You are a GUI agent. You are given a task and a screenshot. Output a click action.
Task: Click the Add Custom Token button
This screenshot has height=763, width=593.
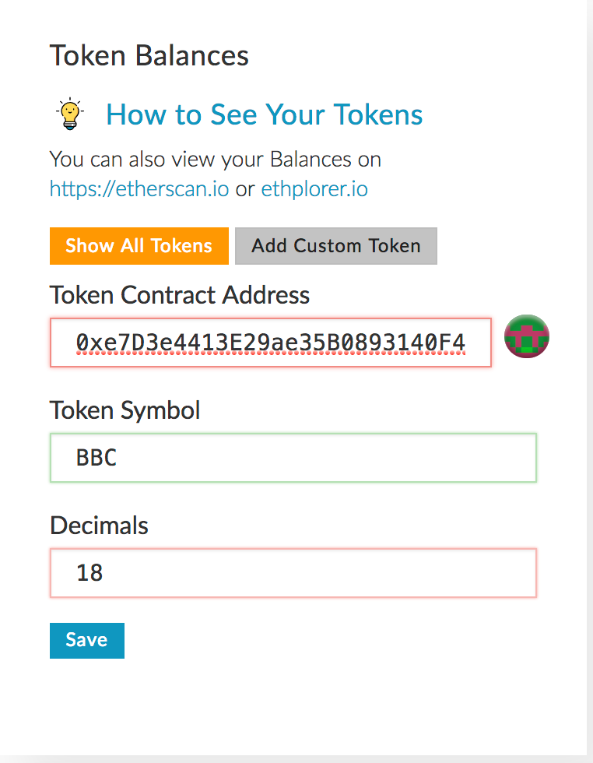[336, 246]
